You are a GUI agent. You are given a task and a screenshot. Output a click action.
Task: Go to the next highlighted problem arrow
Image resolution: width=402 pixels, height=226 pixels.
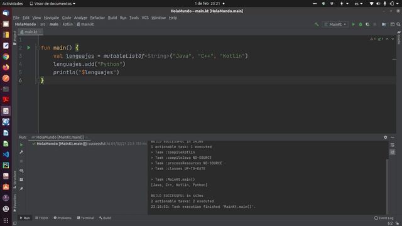pos(392,39)
